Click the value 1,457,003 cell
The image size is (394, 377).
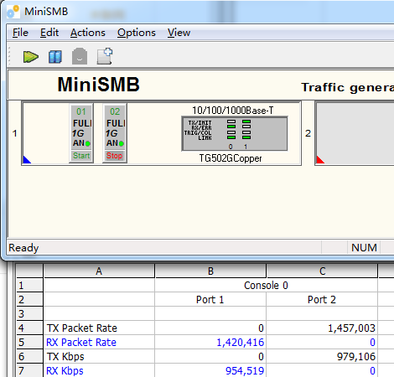tap(322, 328)
